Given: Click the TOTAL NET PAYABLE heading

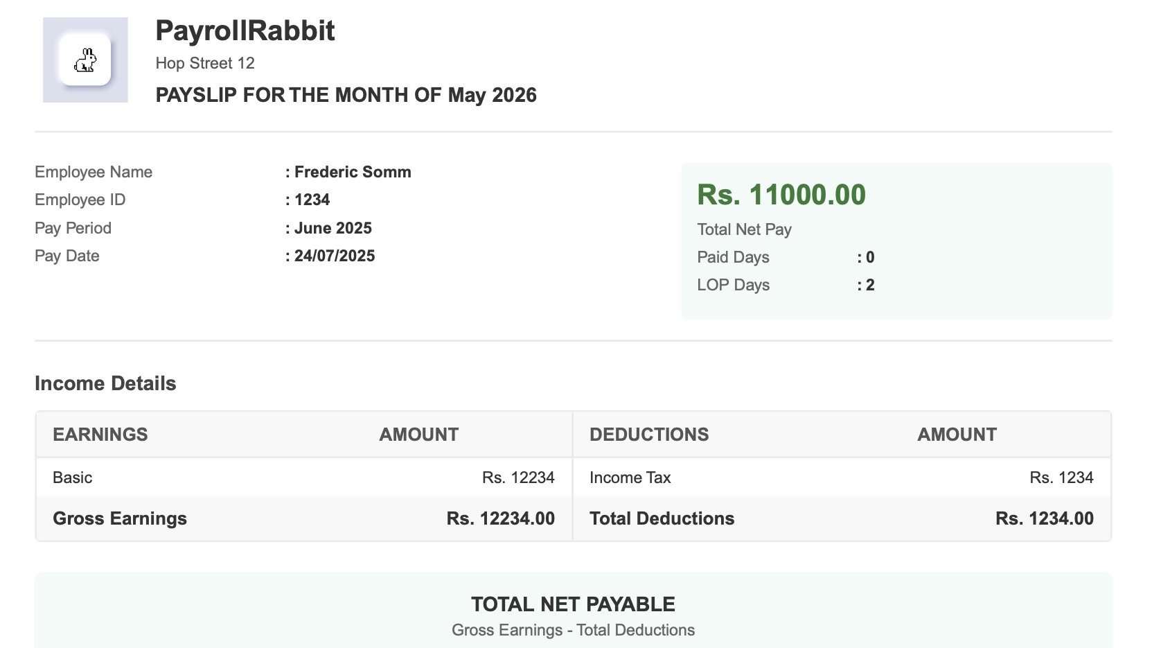Looking at the screenshot, I should click(573, 604).
